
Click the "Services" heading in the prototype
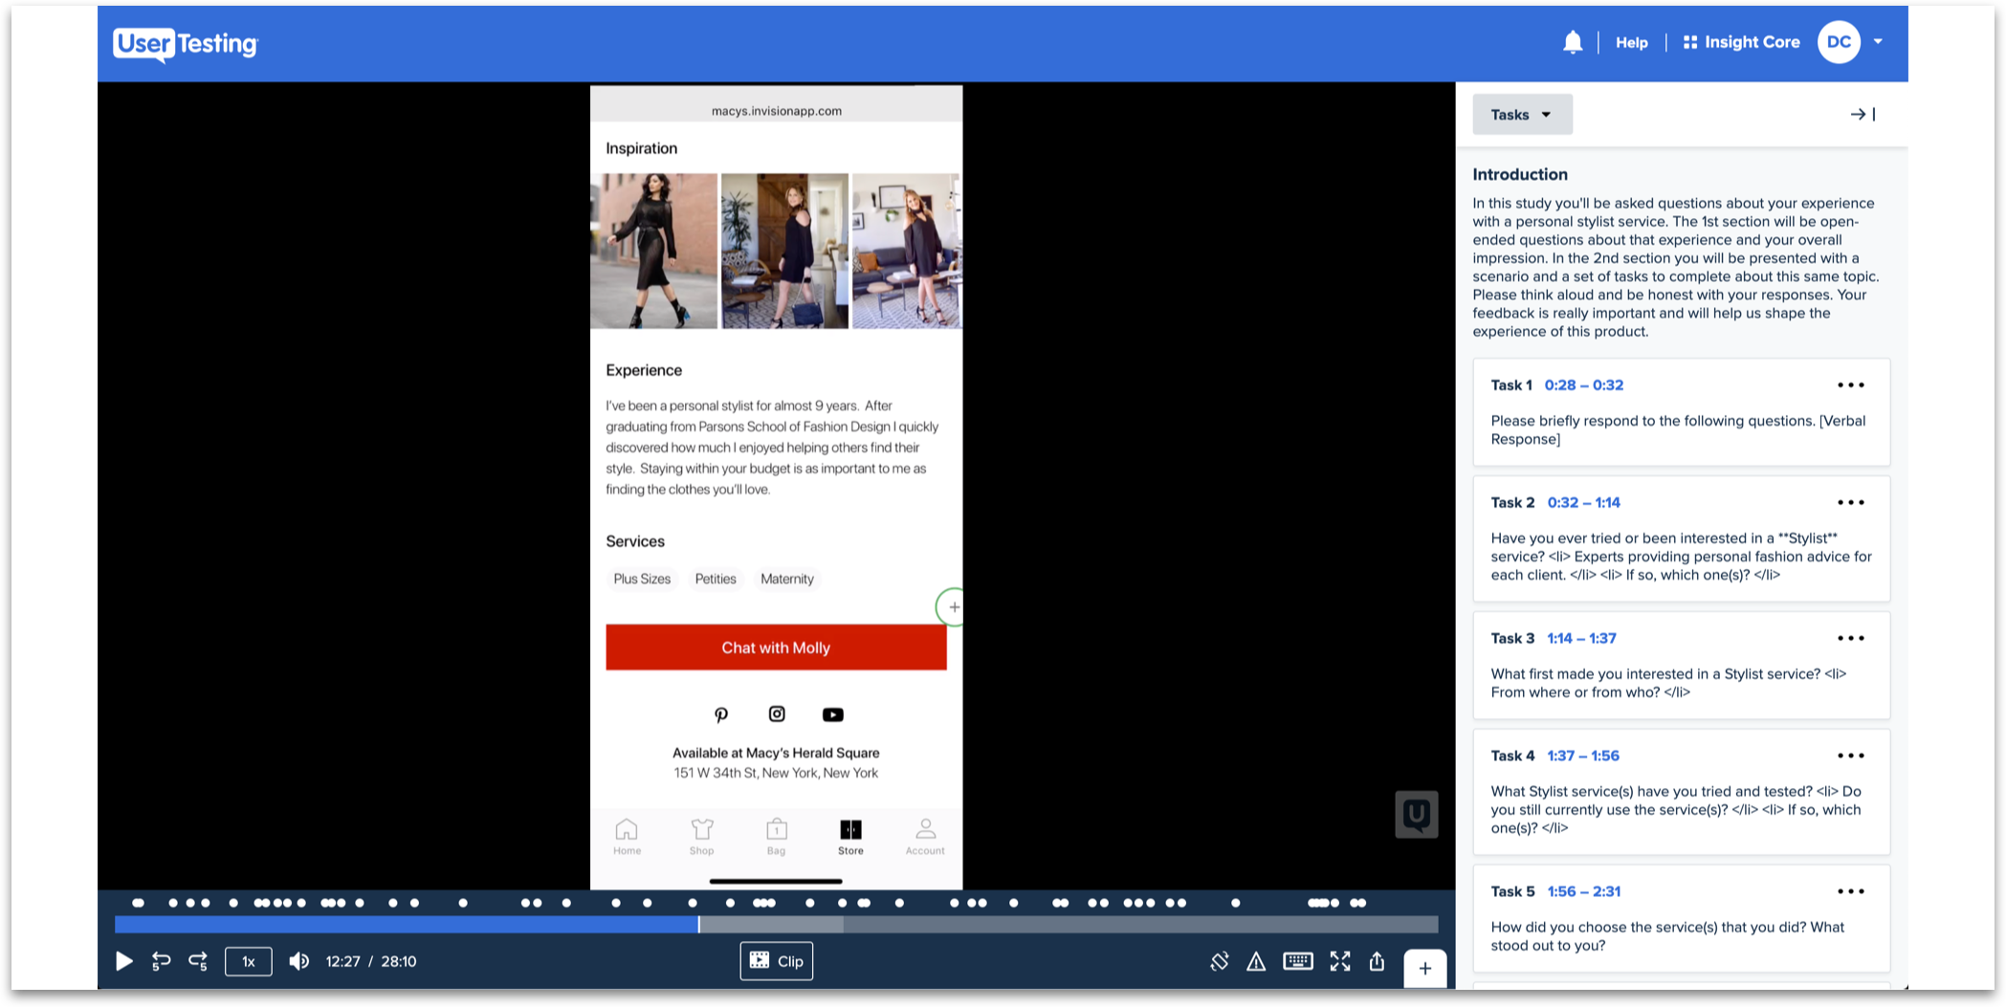tap(635, 541)
